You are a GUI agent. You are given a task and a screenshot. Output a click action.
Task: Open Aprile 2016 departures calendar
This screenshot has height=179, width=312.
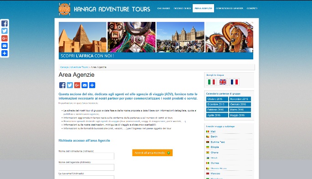[x=217, y=115]
